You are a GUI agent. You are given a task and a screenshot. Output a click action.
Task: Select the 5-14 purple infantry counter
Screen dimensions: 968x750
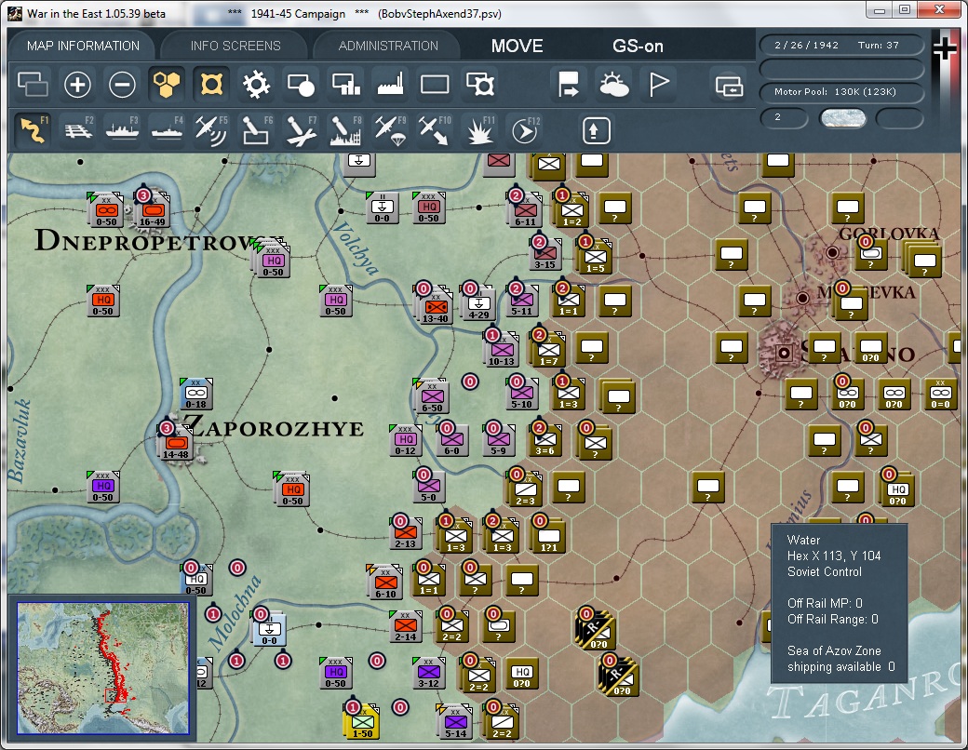click(x=455, y=721)
